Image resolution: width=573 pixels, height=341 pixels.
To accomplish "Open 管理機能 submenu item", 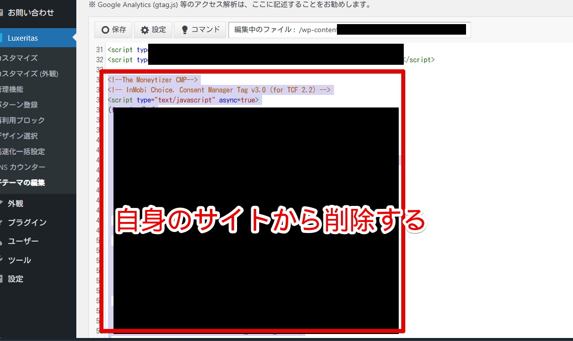I will [x=12, y=89].
